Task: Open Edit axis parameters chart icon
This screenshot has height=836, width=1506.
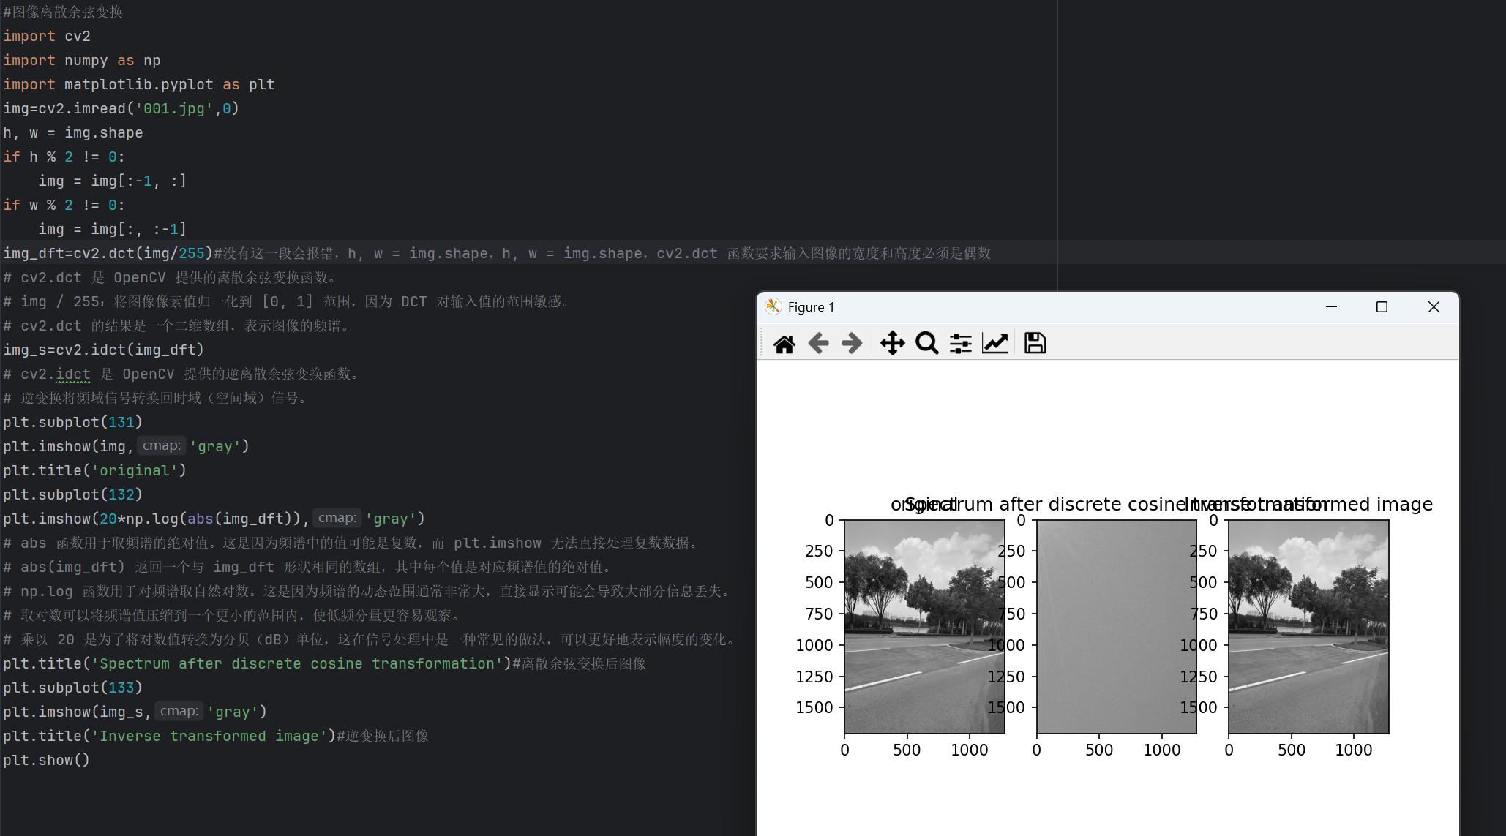Action: [995, 343]
